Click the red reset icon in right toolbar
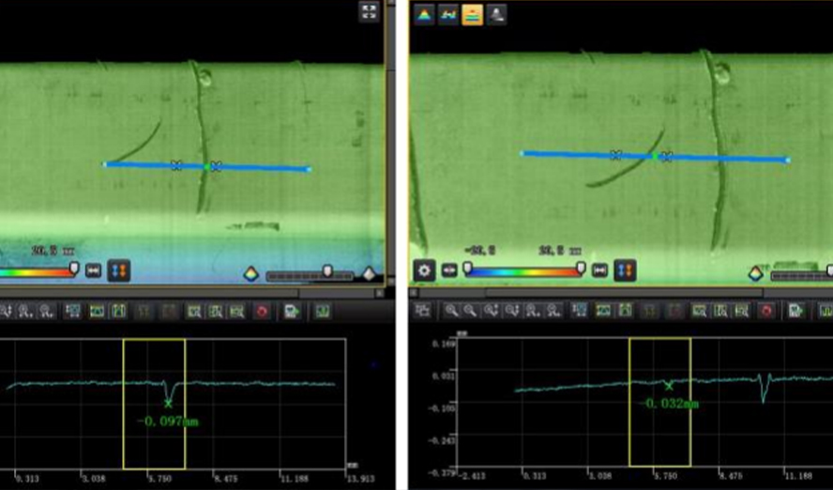Viewport: 833px width, 490px height. (765, 311)
